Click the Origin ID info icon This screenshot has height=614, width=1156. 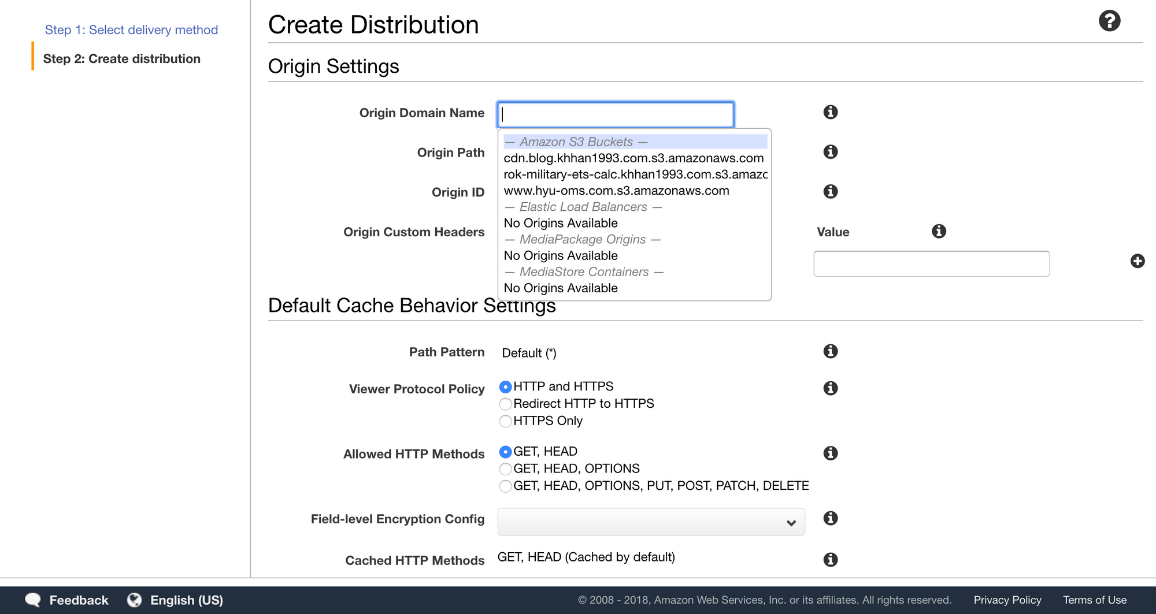point(831,191)
